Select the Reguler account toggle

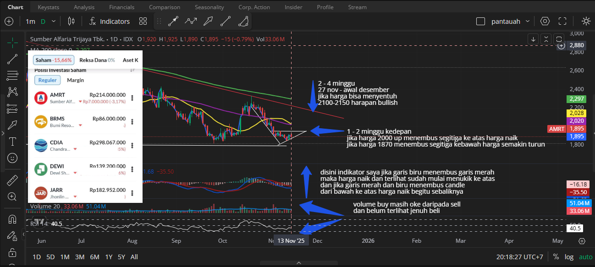pos(47,80)
